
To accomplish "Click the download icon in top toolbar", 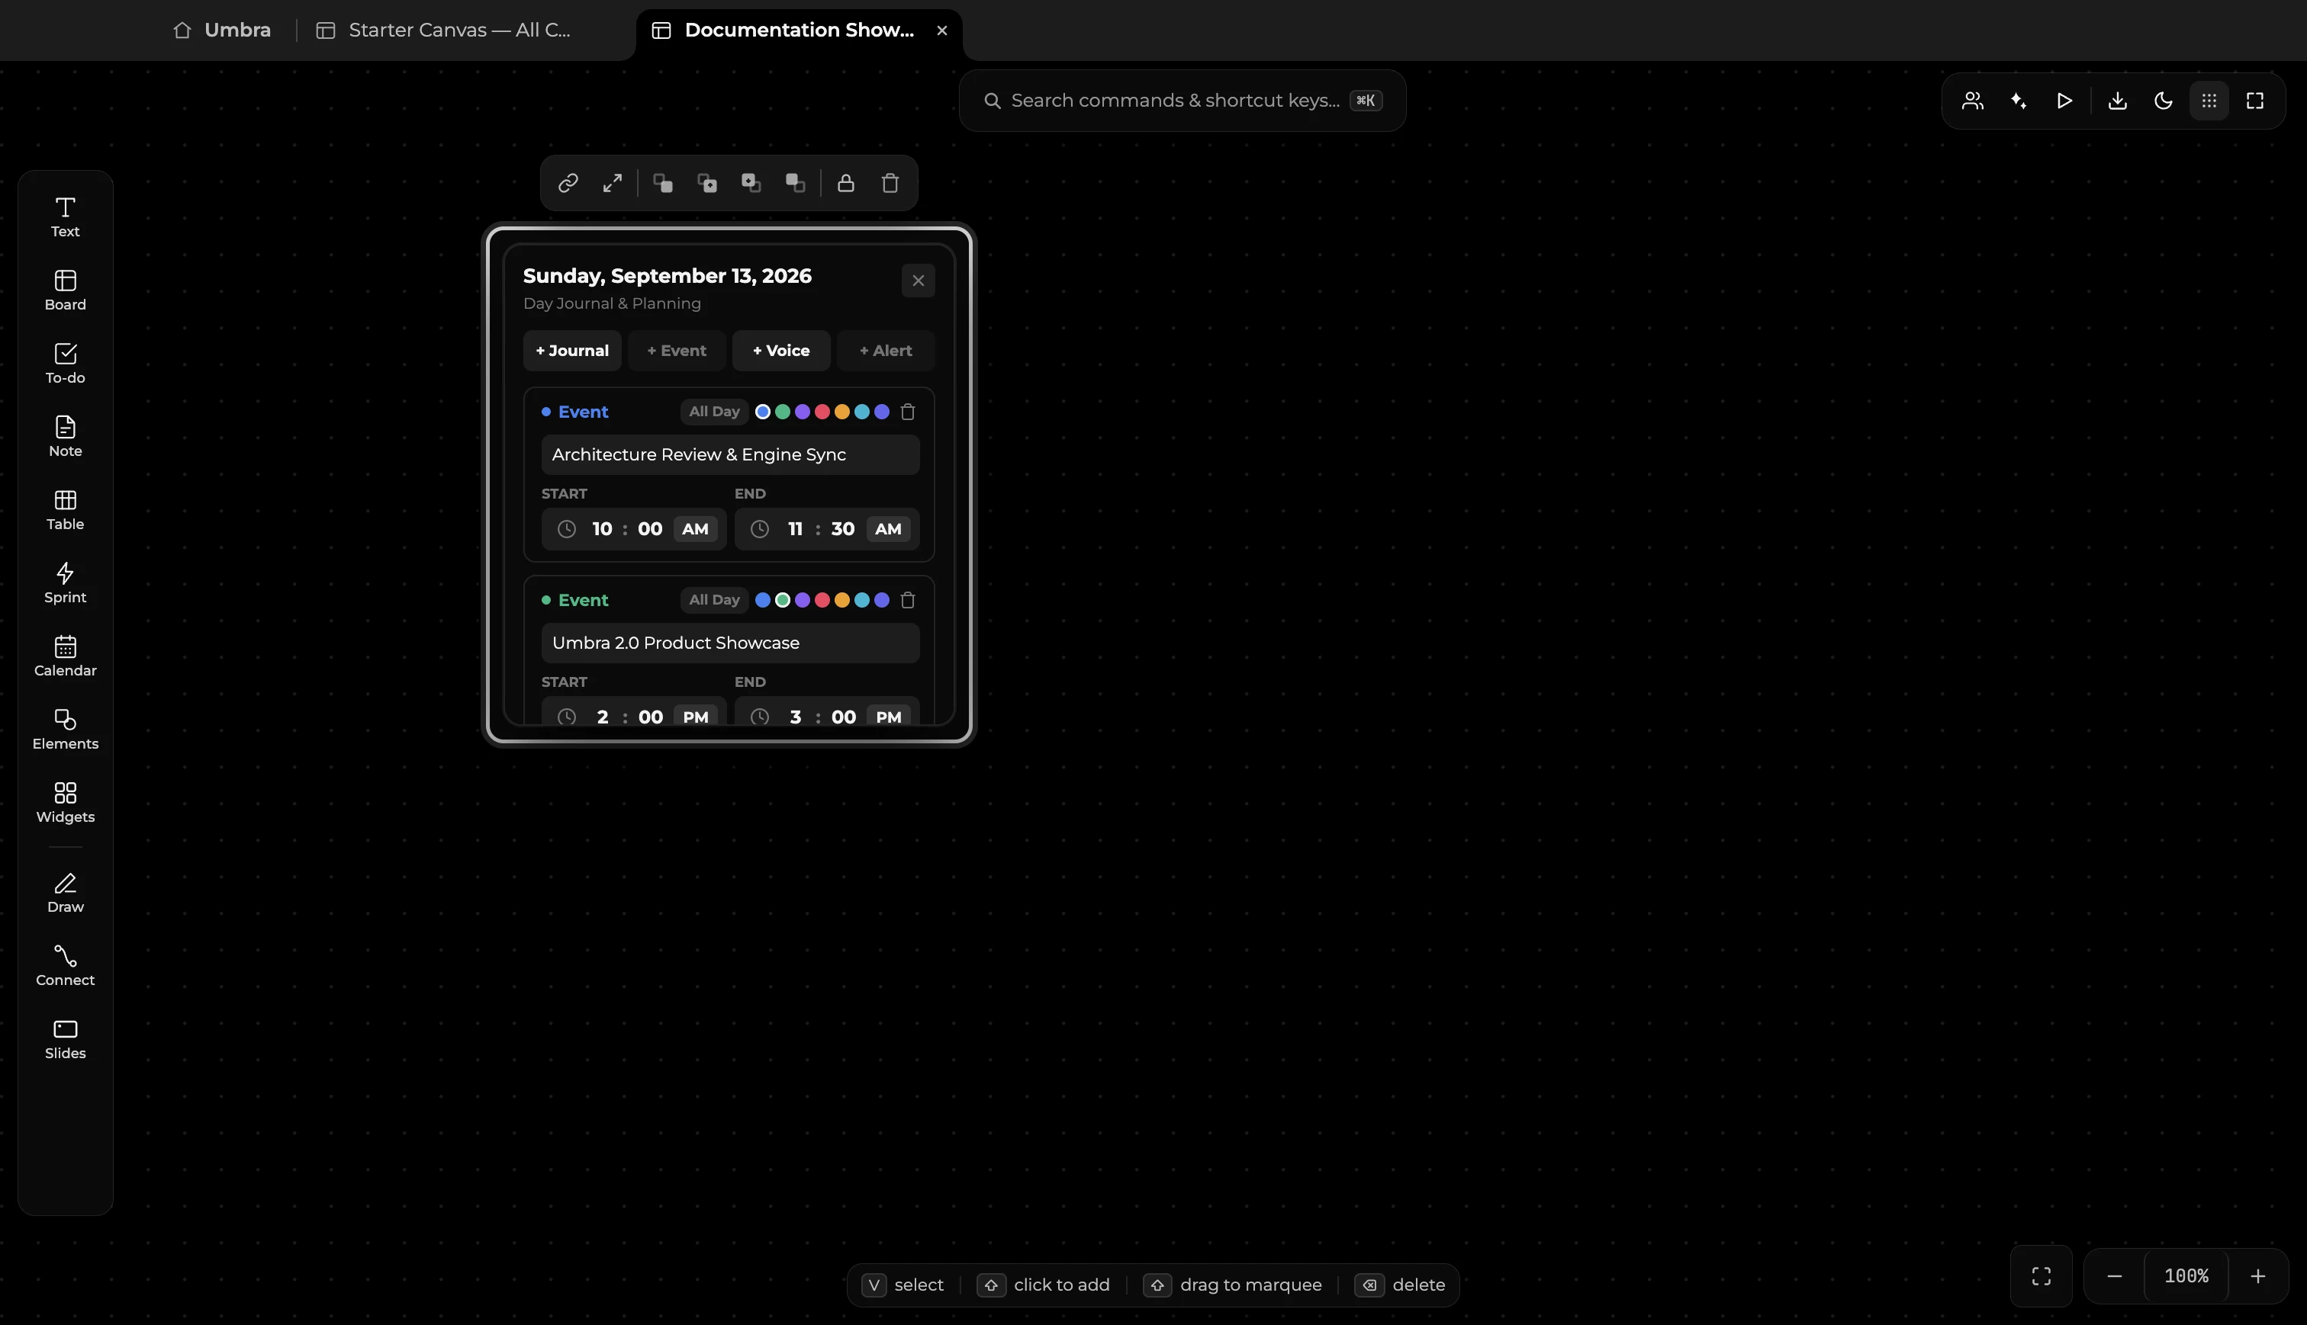I will pos(2118,100).
